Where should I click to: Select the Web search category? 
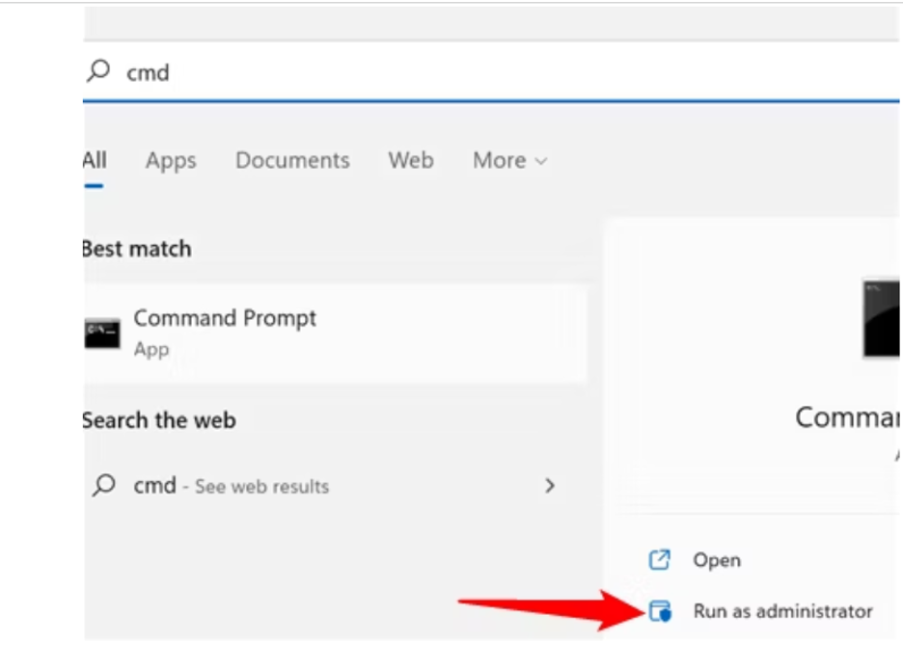point(410,160)
